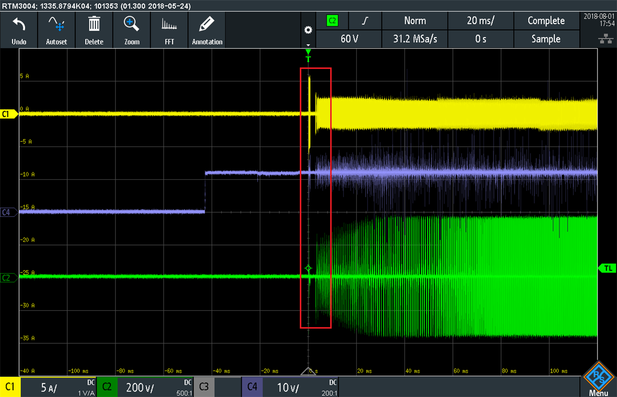
Task: Adjust the 20 ms/ timebase setting
Action: click(x=481, y=21)
